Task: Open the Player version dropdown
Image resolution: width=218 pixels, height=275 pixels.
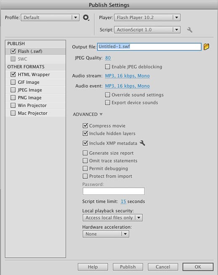Action: pos(147,18)
